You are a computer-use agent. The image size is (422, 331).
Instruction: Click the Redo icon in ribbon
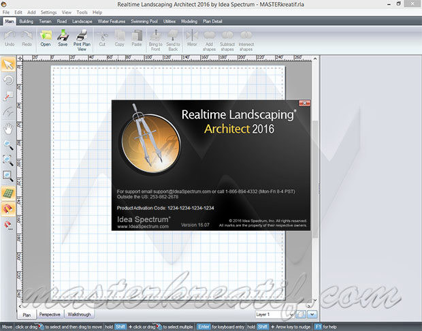pos(27,39)
